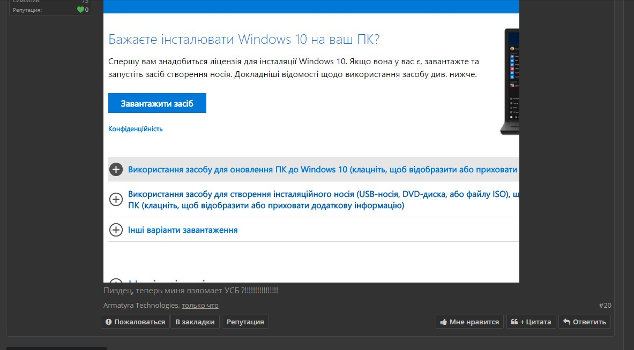
Task: Open post number #20 permalink
Action: [605, 305]
